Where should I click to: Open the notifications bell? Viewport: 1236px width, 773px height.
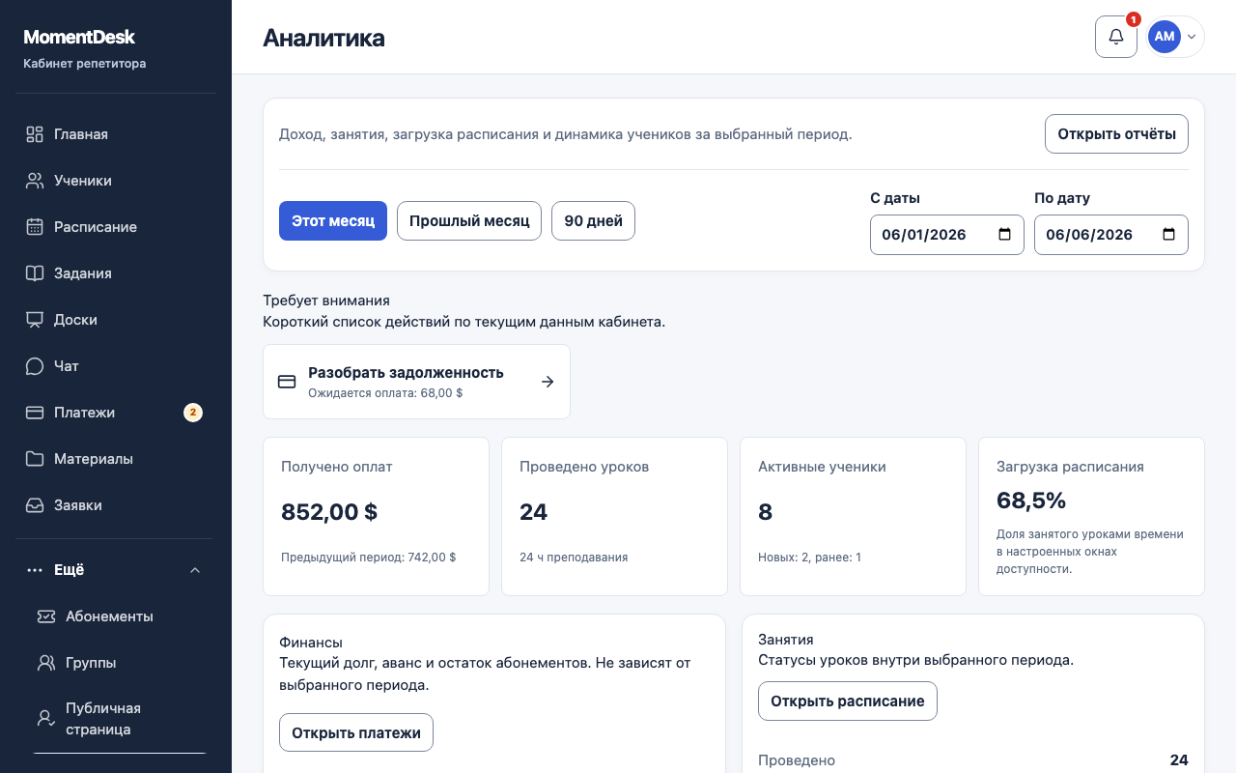[x=1115, y=37]
